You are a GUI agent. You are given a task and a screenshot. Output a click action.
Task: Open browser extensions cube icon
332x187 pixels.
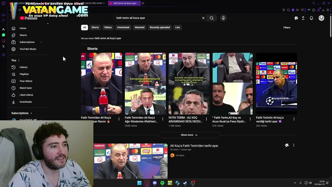click(x=314, y=10)
